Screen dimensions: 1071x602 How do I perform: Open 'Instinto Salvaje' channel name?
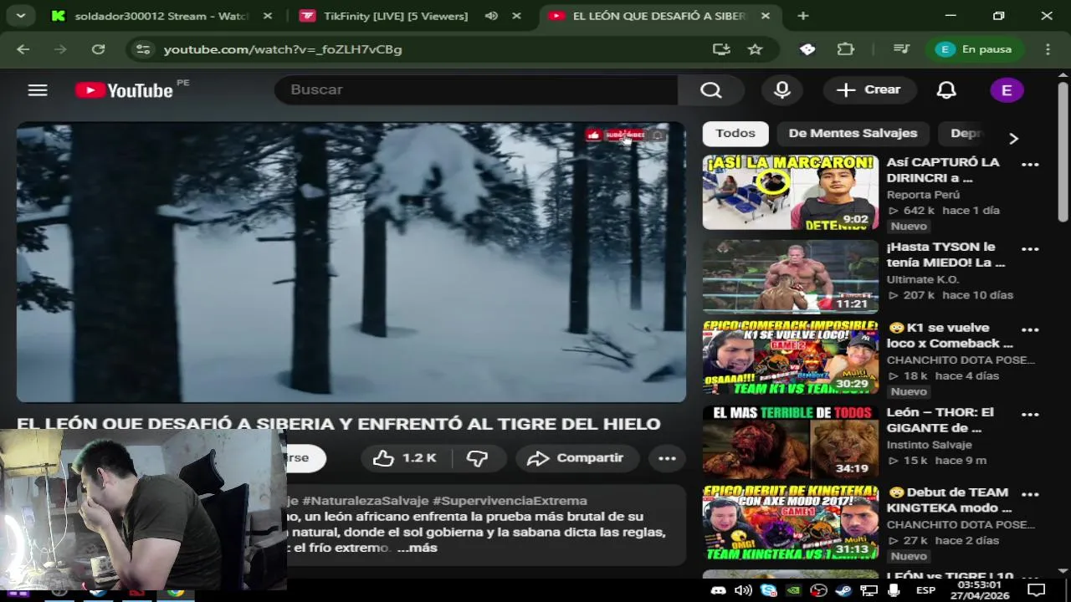click(x=929, y=445)
